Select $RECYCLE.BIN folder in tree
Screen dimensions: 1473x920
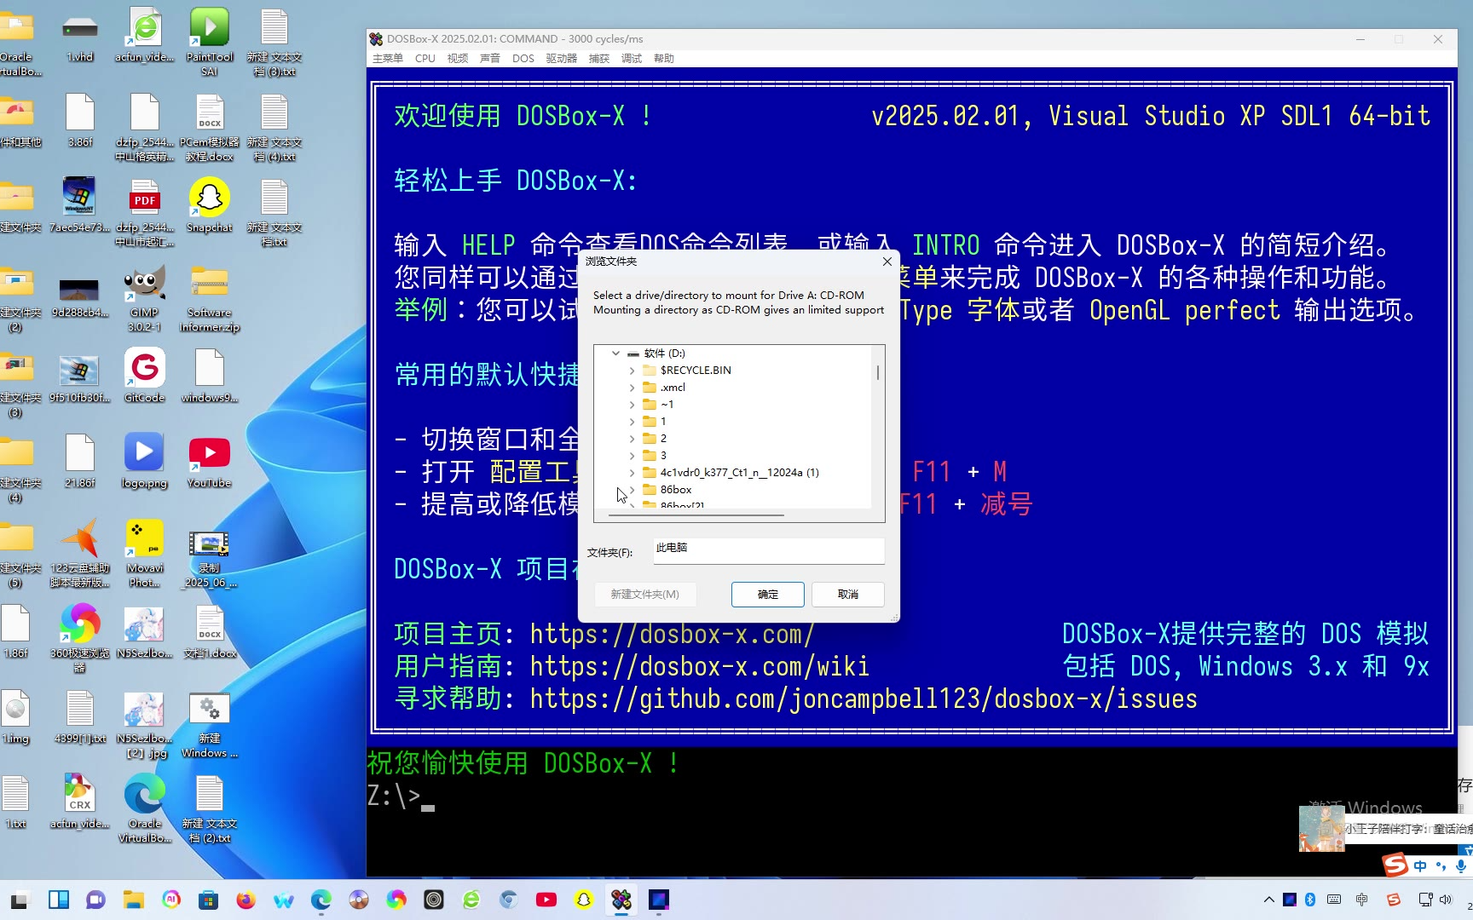click(x=696, y=370)
